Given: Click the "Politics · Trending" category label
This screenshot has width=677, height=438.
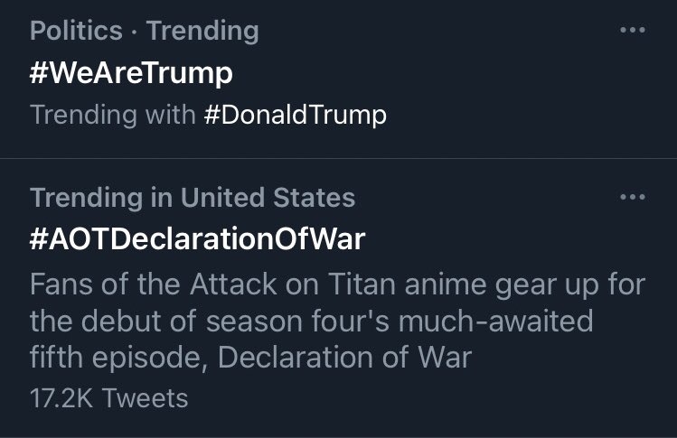Looking at the screenshot, I should point(144,31).
